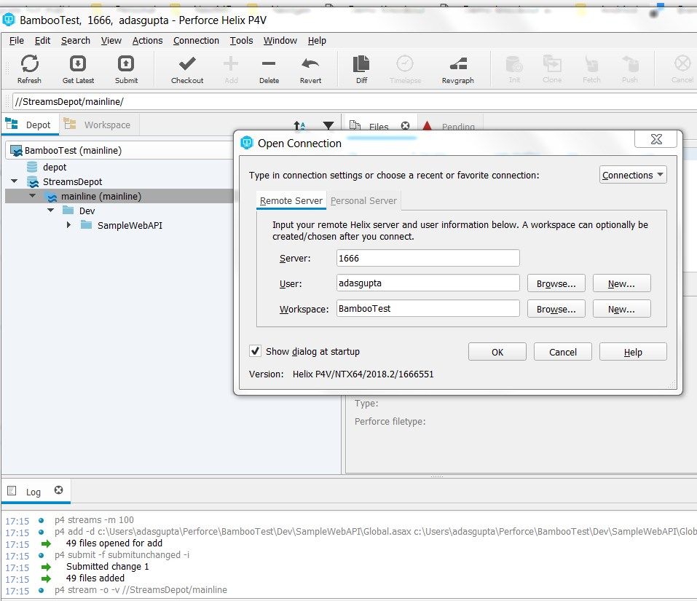The height and width of the screenshot is (601, 697).
Task: Switch to Personal Server tab
Action: [x=363, y=200]
